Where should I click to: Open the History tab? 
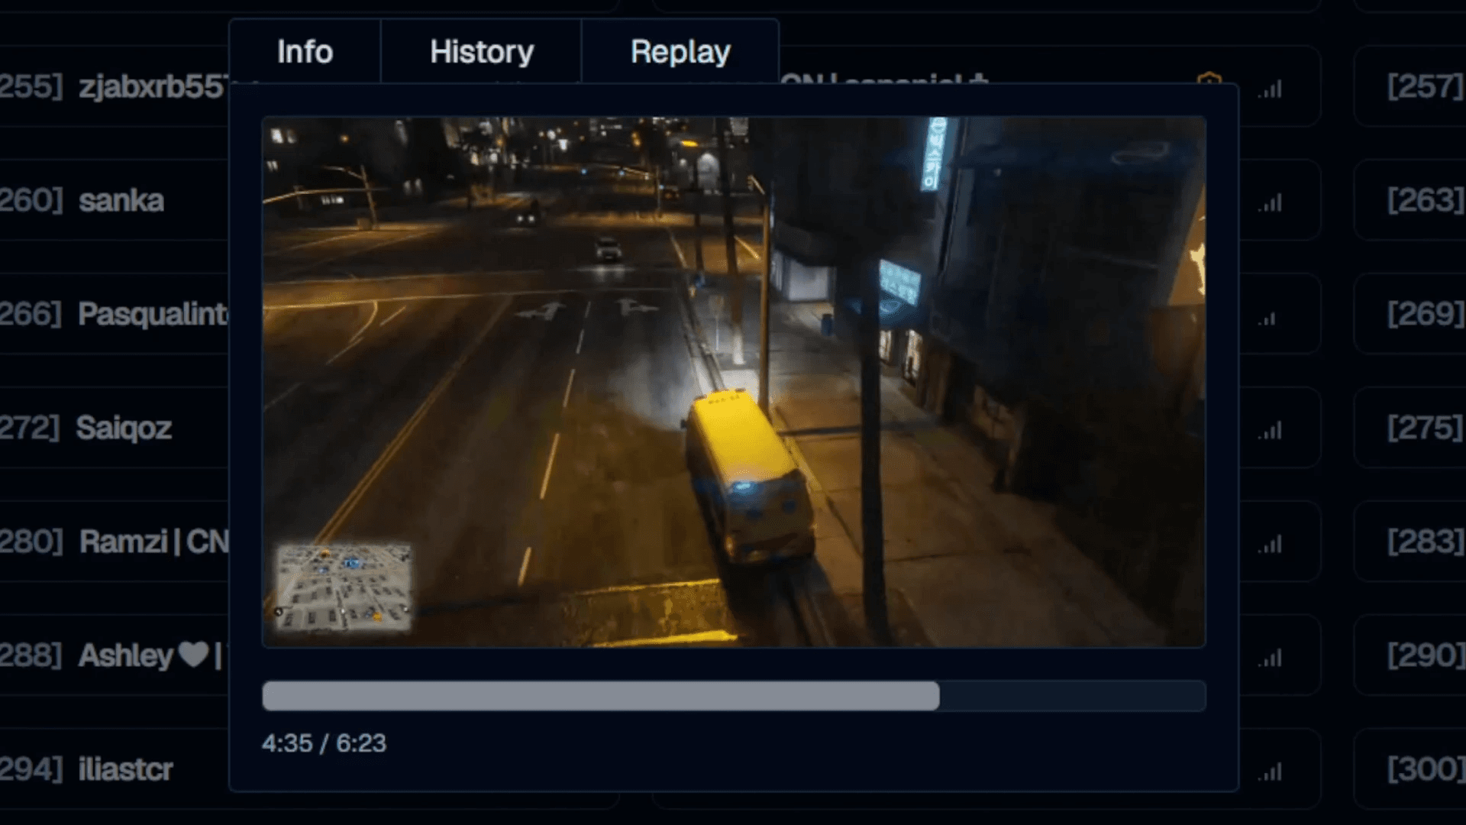(481, 52)
